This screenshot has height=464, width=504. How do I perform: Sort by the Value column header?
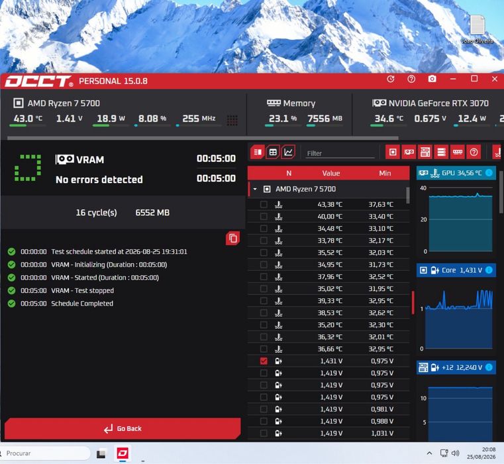coord(331,173)
